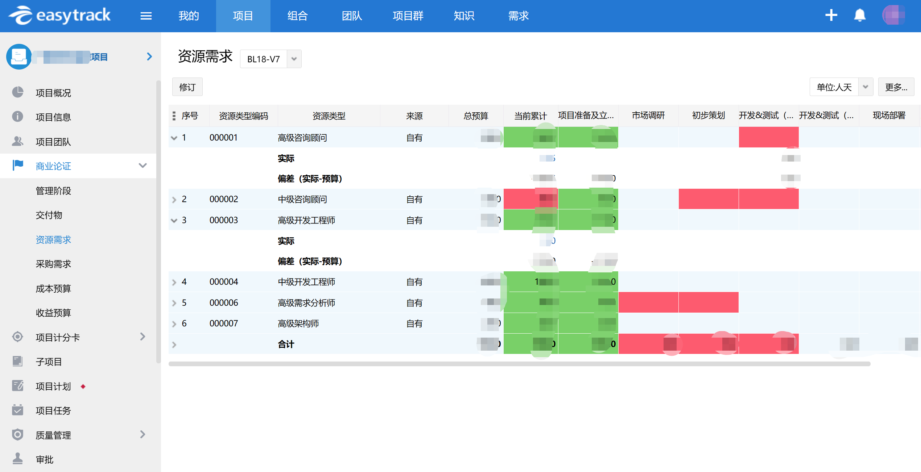This screenshot has height=472, width=921.
Task: Open the 知识 top menu
Action: pos(464,16)
